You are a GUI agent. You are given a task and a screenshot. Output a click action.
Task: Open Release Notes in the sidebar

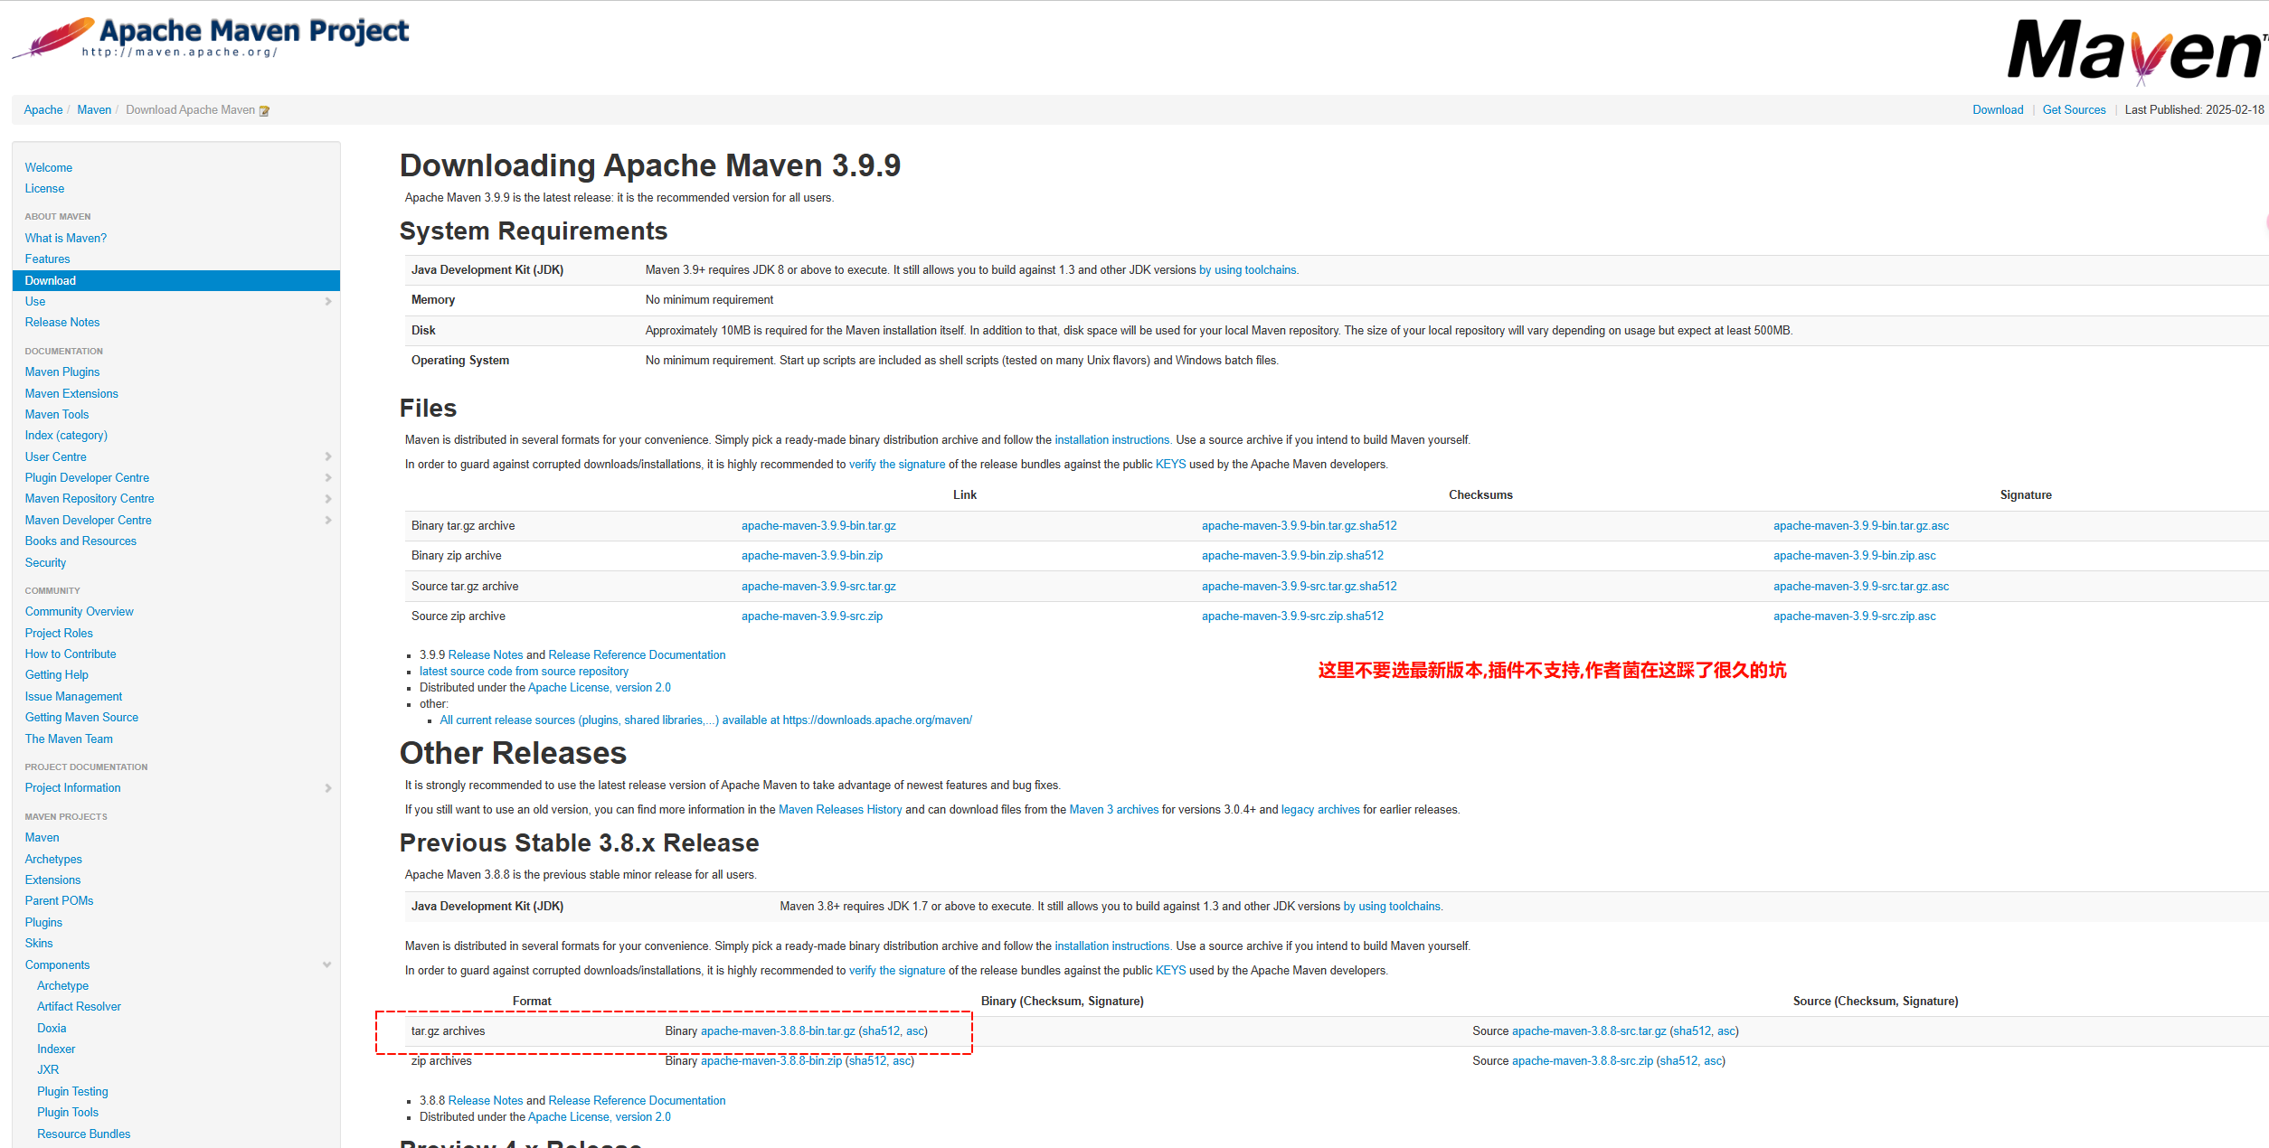click(x=62, y=323)
